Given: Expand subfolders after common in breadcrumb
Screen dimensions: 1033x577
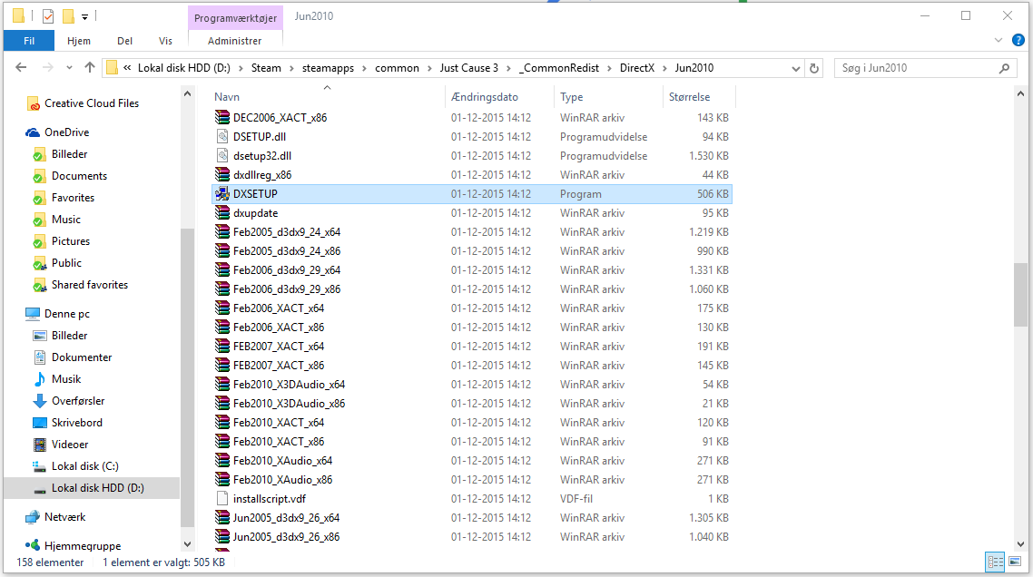Looking at the screenshot, I should [x=429, y=68].
